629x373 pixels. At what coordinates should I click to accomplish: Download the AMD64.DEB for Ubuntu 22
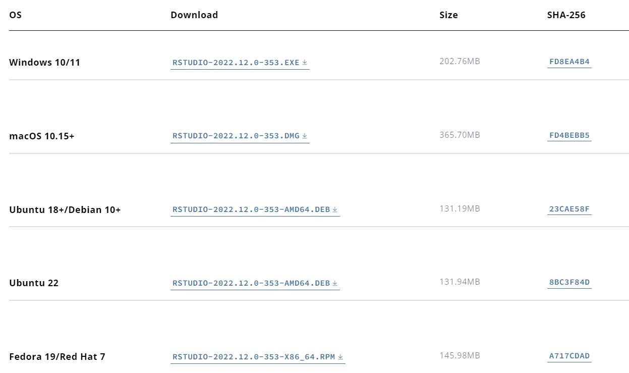[x=255, y=283]
